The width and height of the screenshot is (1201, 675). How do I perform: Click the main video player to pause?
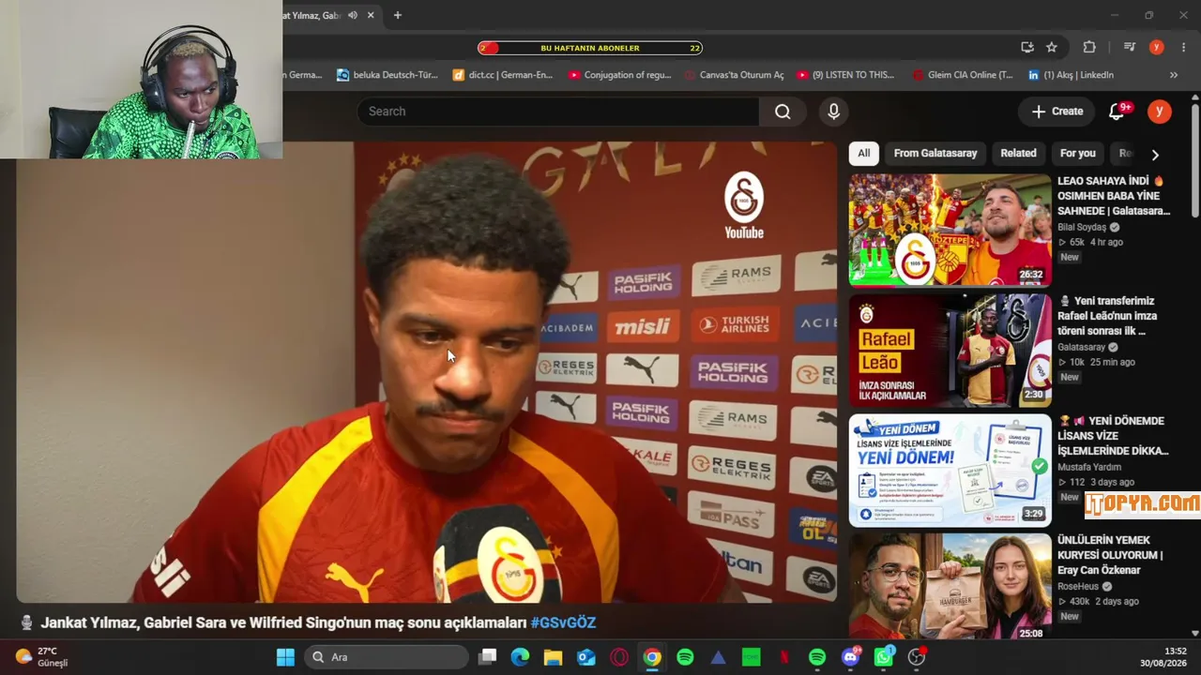tap(427, 372)
